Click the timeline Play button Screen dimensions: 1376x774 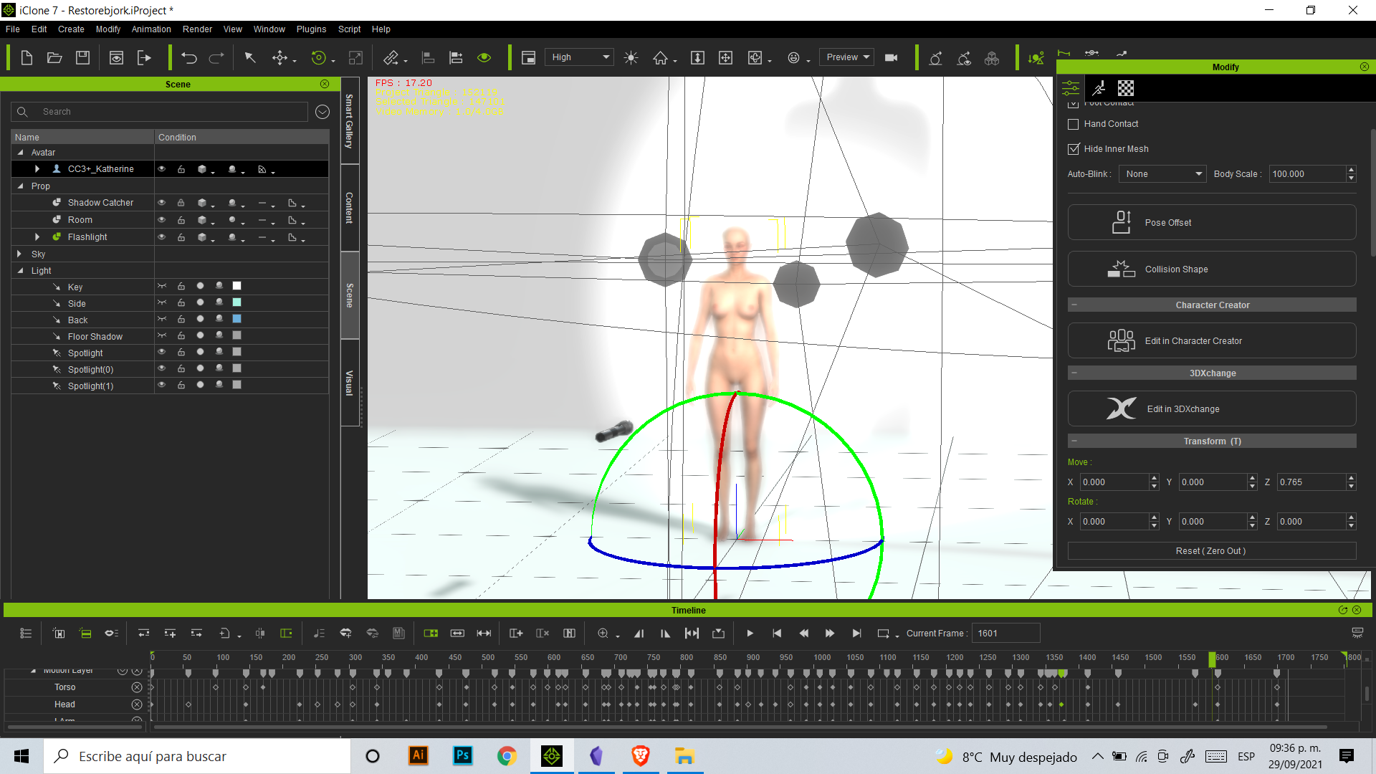[x=750, y=634]
